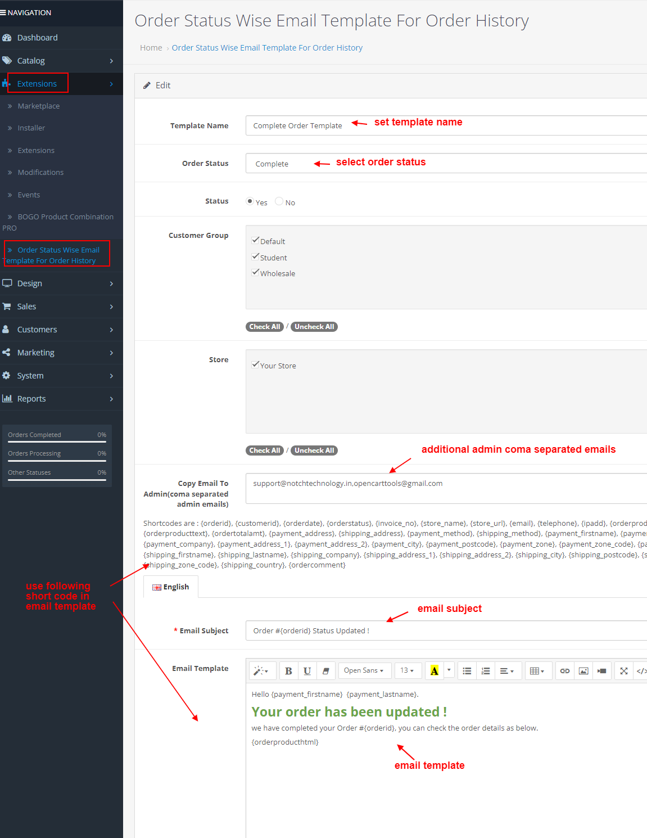Click the eraser to clear text formatting

pyautogui.click(x=326, y=670)
